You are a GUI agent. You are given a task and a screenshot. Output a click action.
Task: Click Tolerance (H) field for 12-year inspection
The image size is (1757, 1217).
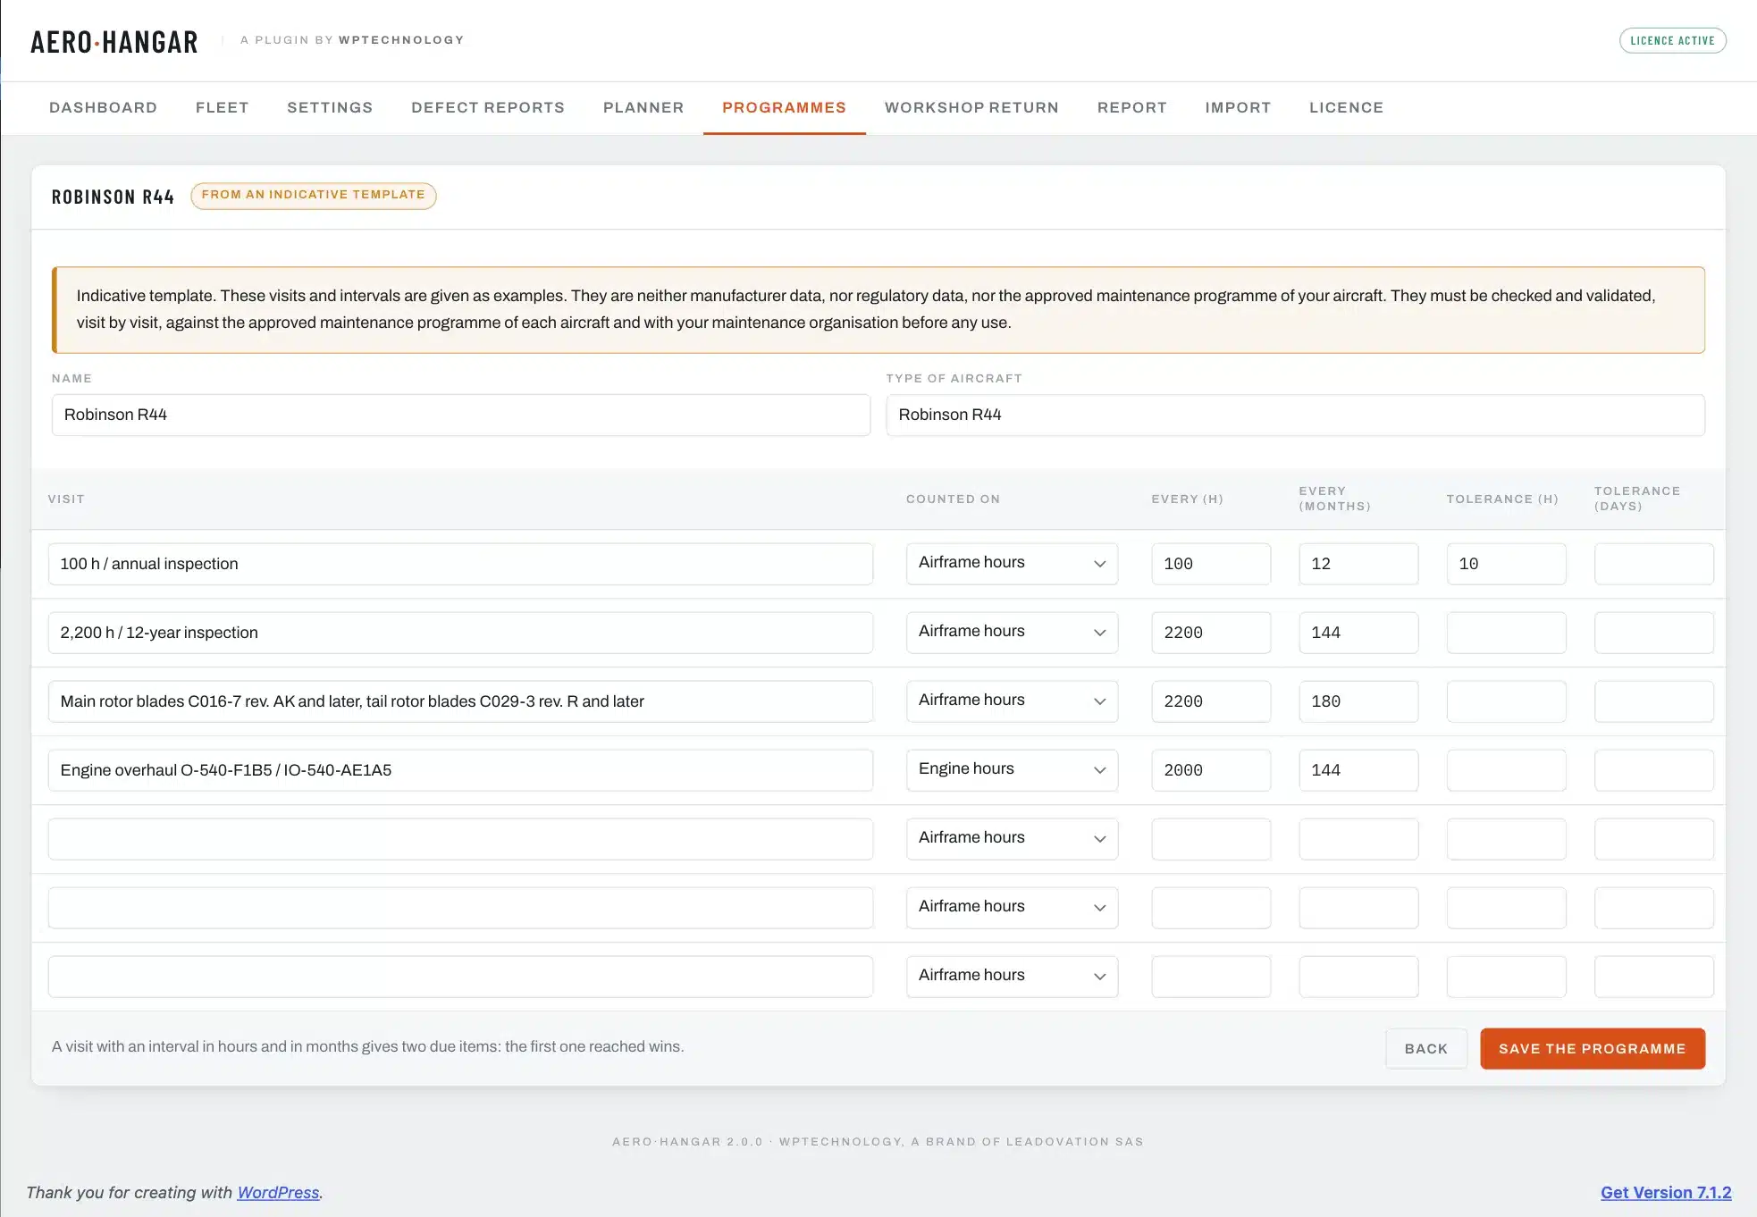click(x=1506, y=633)
